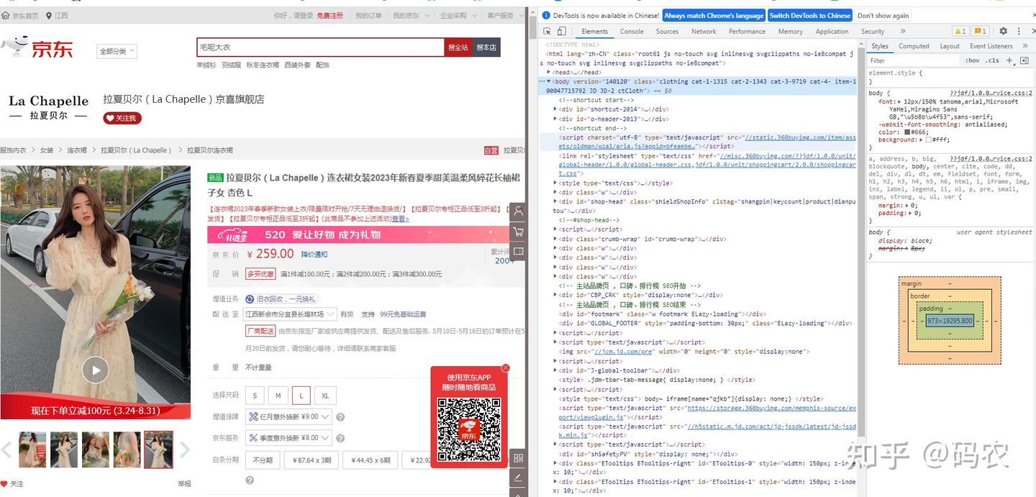This screenshot has width=1036, height=497.
Task: Expand div id shortcut-2014 node
Action: [x=555, y=109]
